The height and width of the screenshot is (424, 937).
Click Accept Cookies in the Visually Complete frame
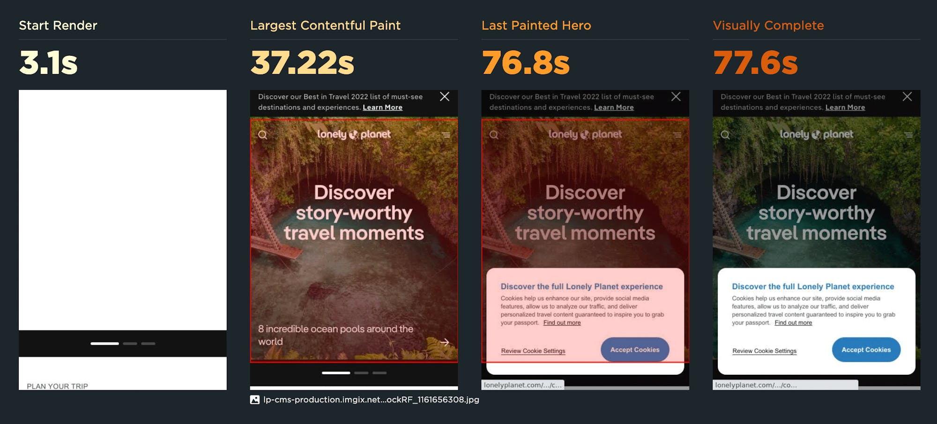[866, 350]
